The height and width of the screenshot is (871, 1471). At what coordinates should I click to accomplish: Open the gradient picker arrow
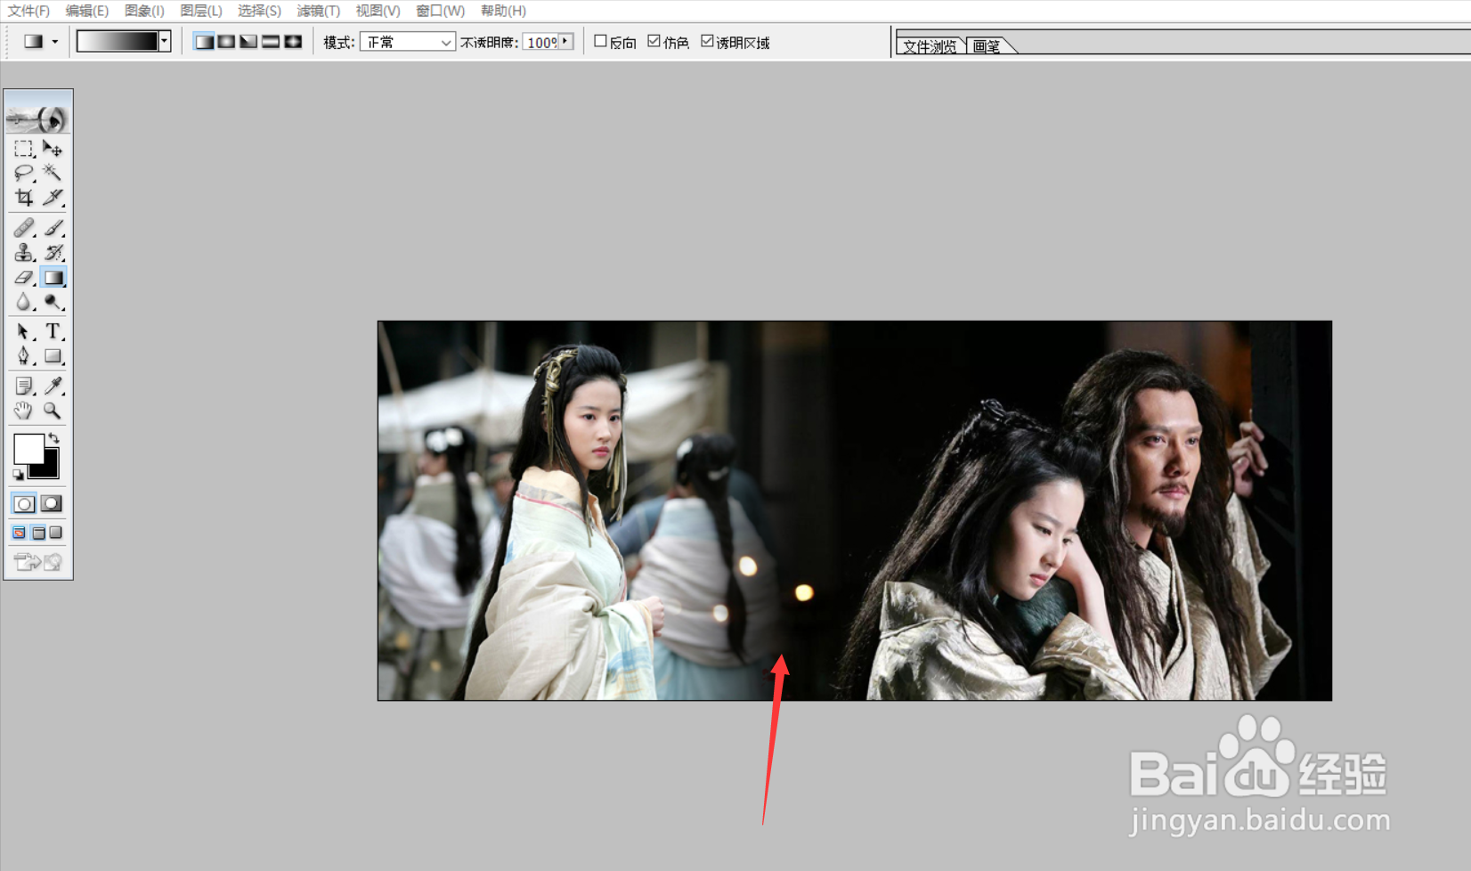[x=165, y=41]
